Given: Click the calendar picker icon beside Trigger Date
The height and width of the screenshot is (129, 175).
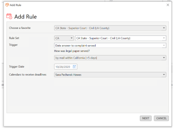Looking at the screenshot, I should [74, 67].
